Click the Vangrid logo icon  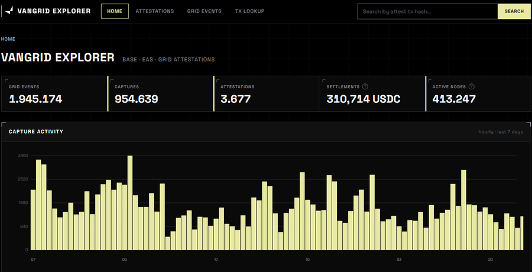coord(9,11)
